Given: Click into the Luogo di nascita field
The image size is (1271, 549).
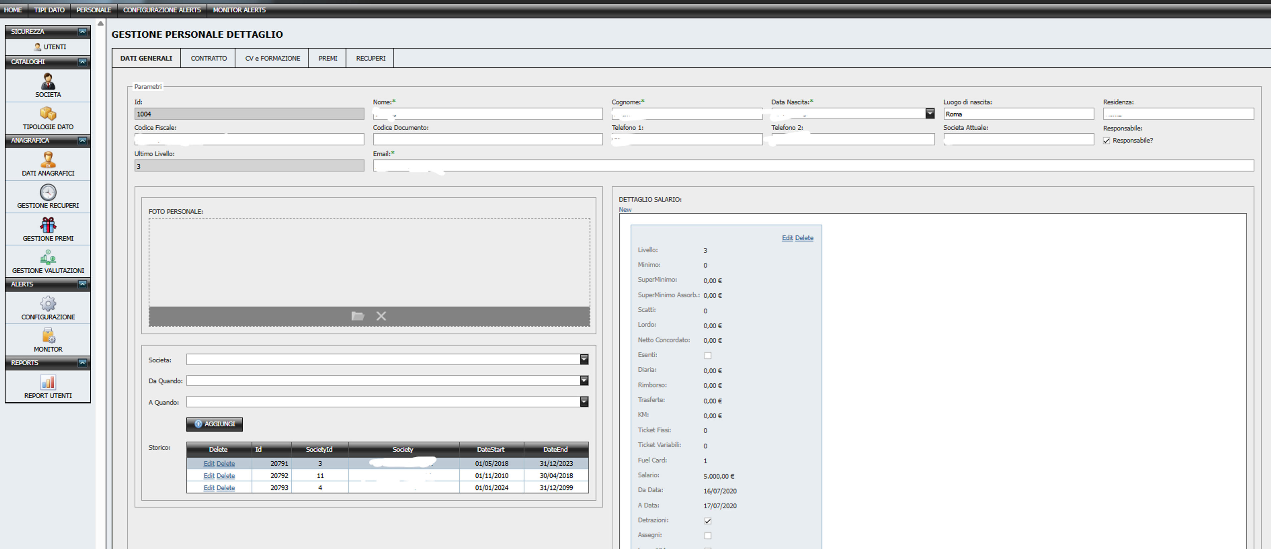Looking at the screenshot, I should [x=1018, y=114].
